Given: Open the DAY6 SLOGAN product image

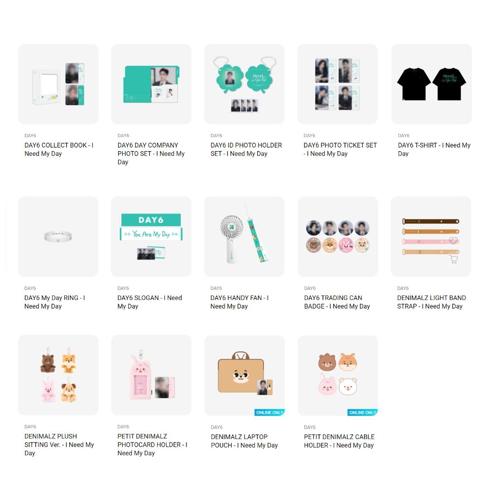Looking at the screenshot, I should coord(151,237).
